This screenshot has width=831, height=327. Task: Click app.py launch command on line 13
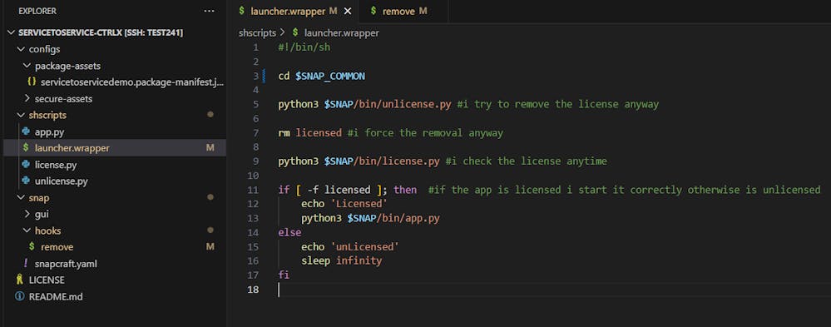[x=370, y=218]
